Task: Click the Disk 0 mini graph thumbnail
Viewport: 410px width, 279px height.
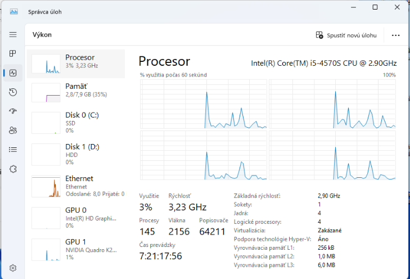Action: click(x=46, y=123)
